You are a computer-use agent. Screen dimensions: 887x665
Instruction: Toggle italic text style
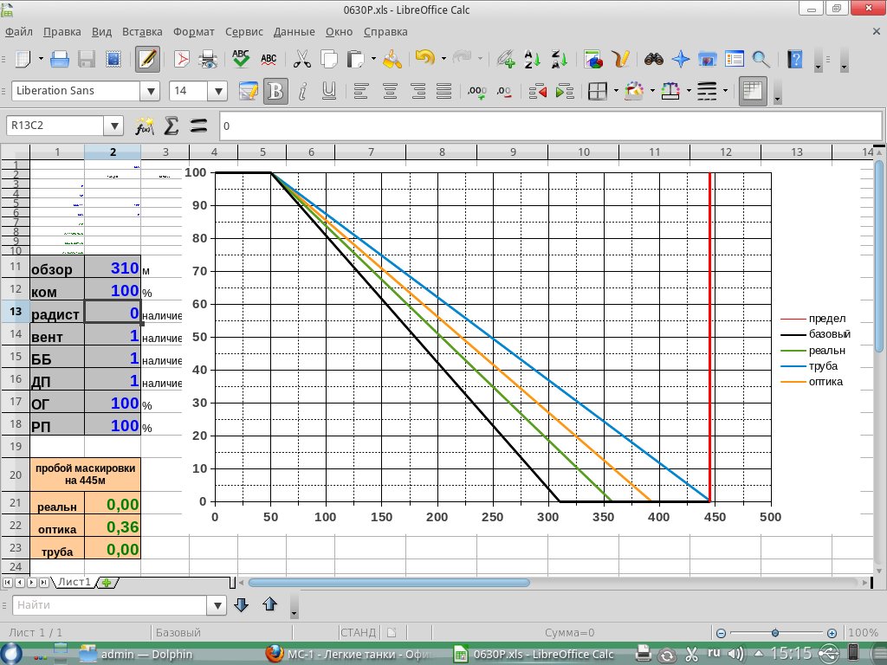point(302,91)
